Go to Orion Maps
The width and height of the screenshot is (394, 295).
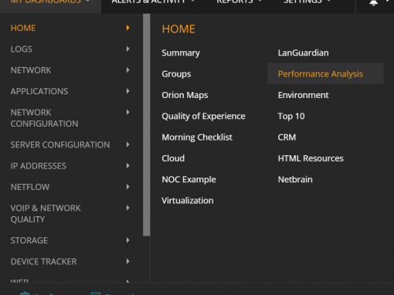pos(185,95)
